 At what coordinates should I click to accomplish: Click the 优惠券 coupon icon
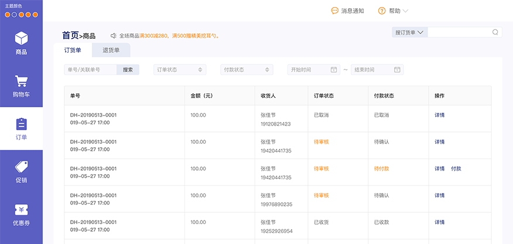click(x=21, y=209)
